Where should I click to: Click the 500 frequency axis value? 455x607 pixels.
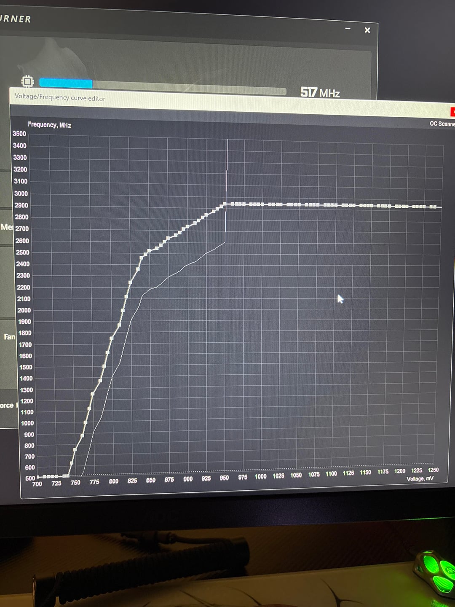(30, 478)
